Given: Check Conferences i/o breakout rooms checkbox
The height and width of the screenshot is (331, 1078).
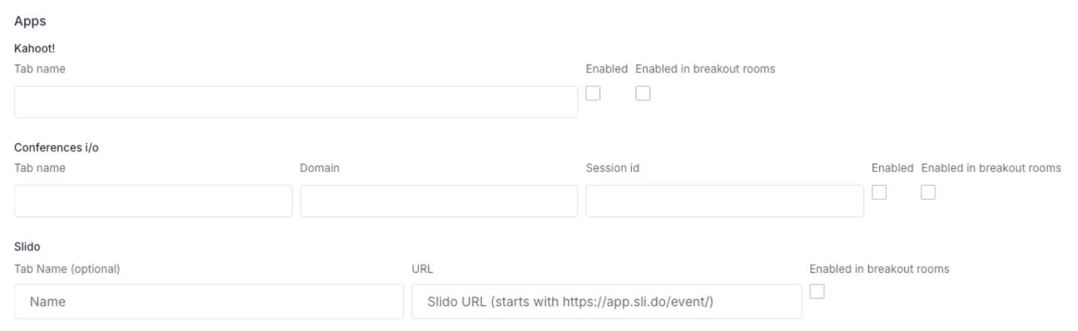Looking at the screenshot, I should pyautogui.click(x=928, y=192).
